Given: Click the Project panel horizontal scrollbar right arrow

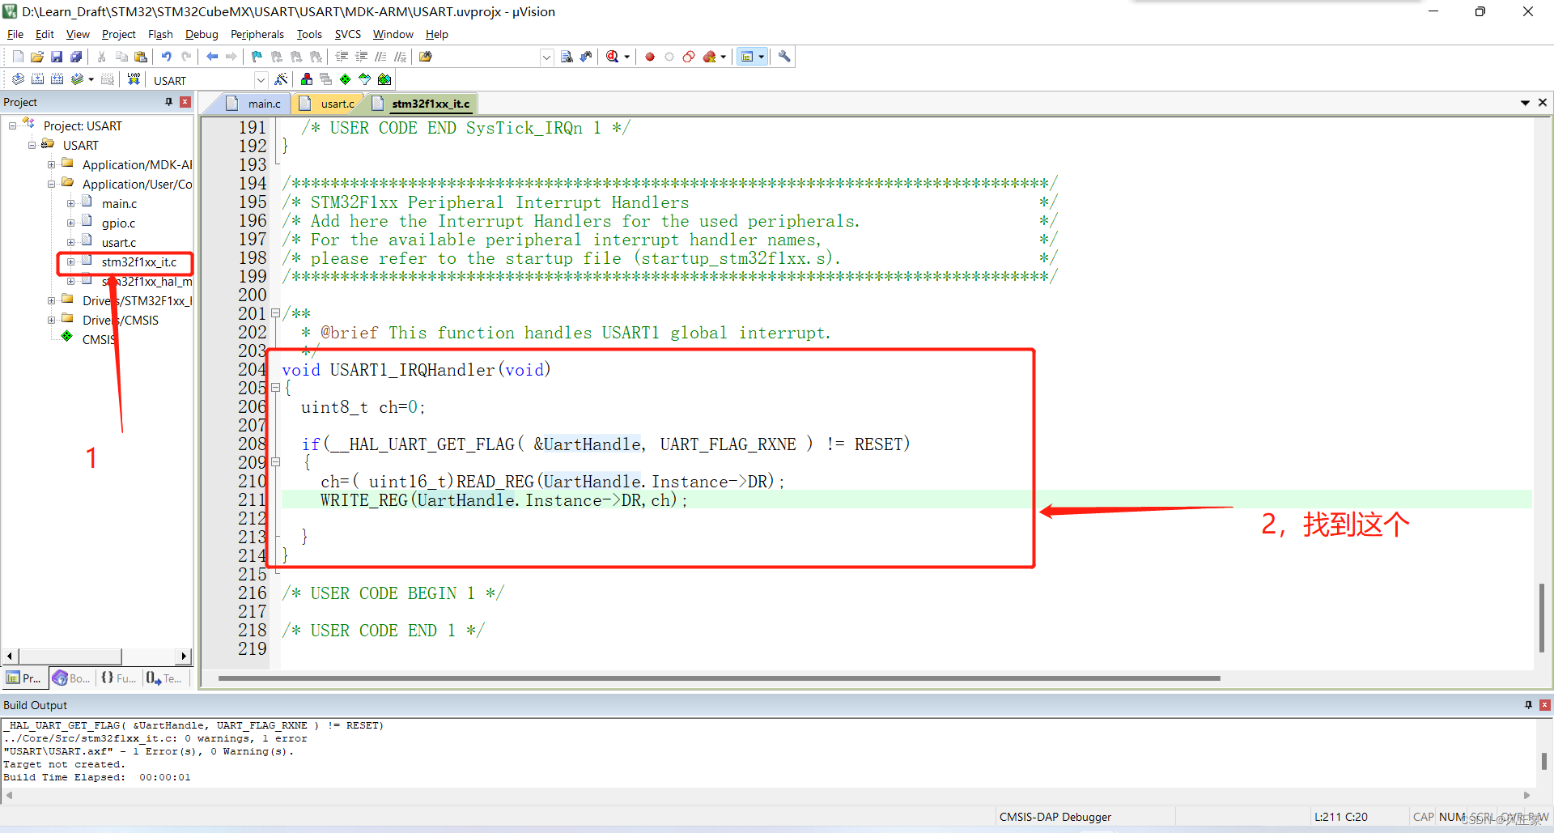Looking at the screenshot, I should [x=184, y=656].
